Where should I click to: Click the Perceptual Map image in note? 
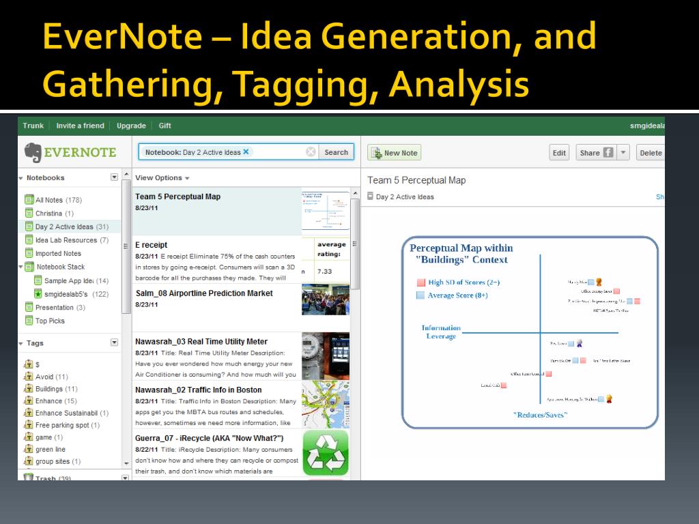click(530, 332)
